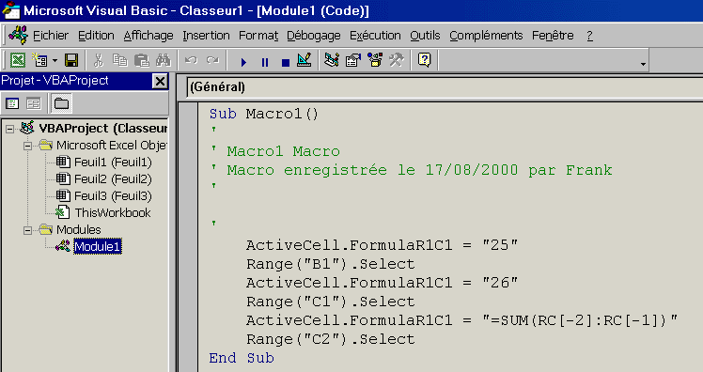The height and width of the screenshot is (372, 703).
Task: Open the Fenêtre menu
Action: 553,36
